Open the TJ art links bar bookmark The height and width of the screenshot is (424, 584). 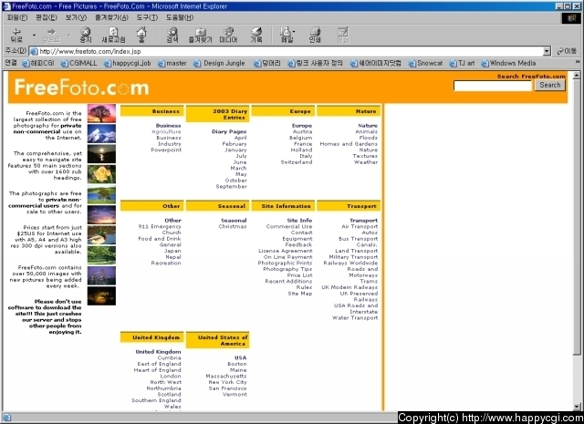[462, 63]
